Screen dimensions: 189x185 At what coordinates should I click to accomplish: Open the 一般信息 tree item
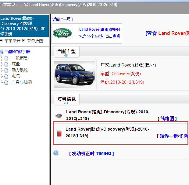tap(20, 58)
